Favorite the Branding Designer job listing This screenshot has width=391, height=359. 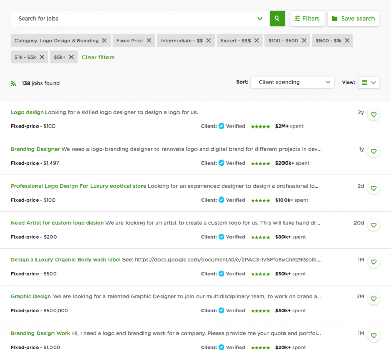pyautogui.click(x=374, y=152)
